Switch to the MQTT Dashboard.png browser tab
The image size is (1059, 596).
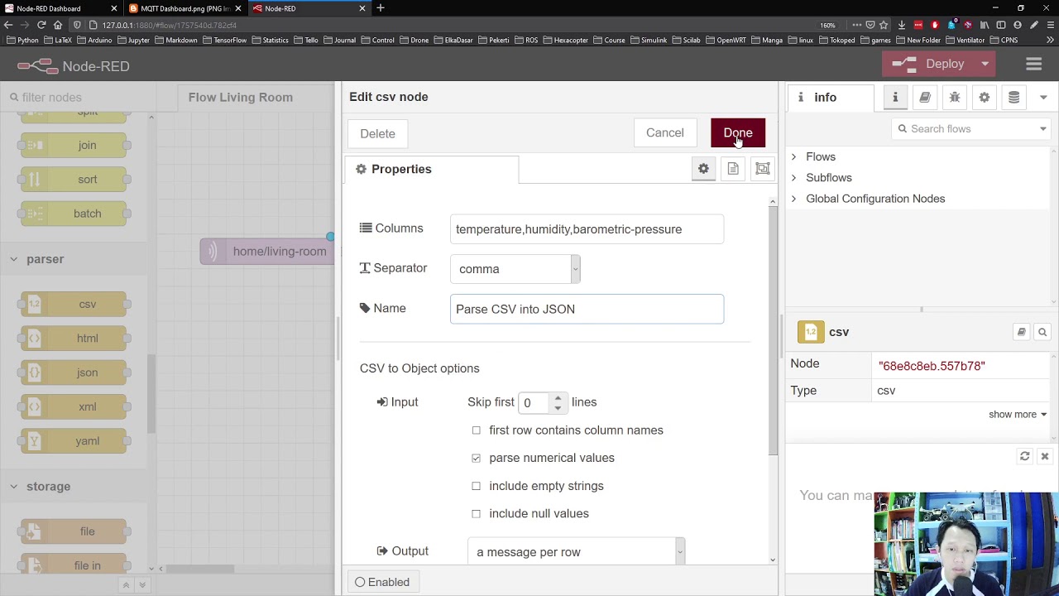click(184, 8)
